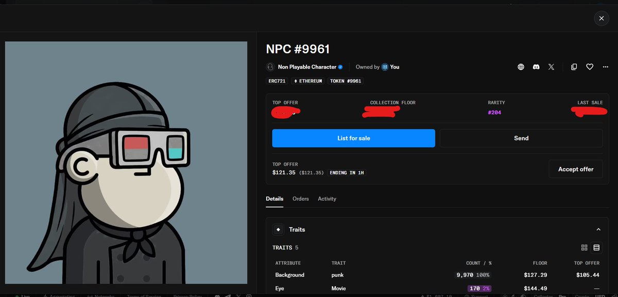618x297 pixels.
Task: Click the $127.29 floor value
Action: click(535, 275)
